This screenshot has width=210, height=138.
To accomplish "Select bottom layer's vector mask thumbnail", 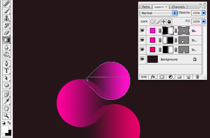I will (x=184, y=50).
